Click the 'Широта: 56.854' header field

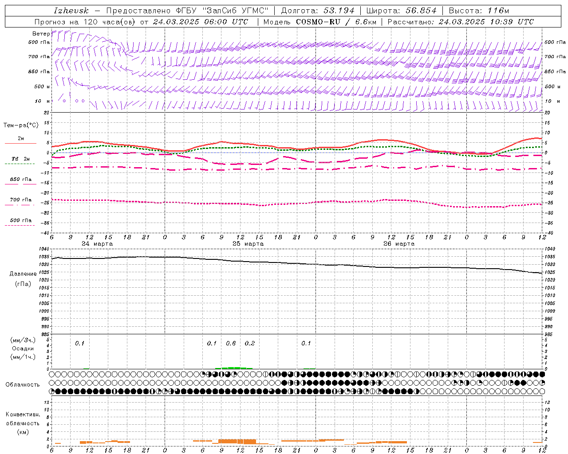pyautogui.click(x=401, y=11)
